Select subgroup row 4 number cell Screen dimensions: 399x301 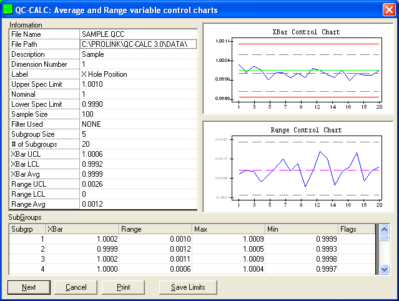pos(27,269)
